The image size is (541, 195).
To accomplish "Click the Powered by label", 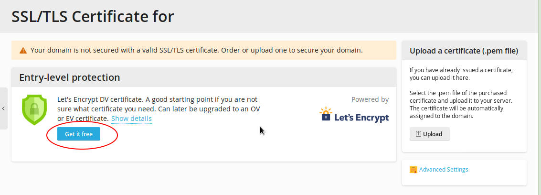I will [x=370, y=99].
